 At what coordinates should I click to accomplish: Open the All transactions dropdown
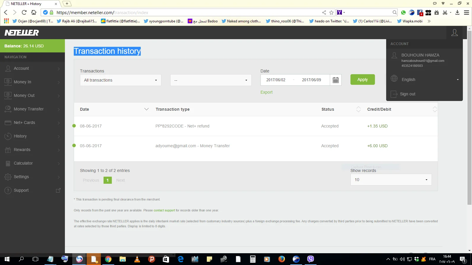[120, 80]
